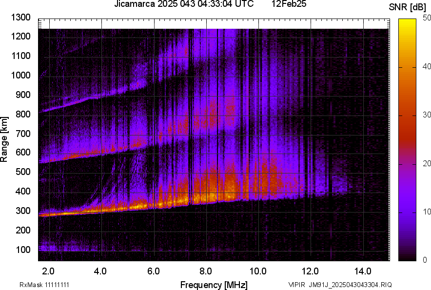
Task: Click the 1300 km range tick label
Action: (20, 18)
